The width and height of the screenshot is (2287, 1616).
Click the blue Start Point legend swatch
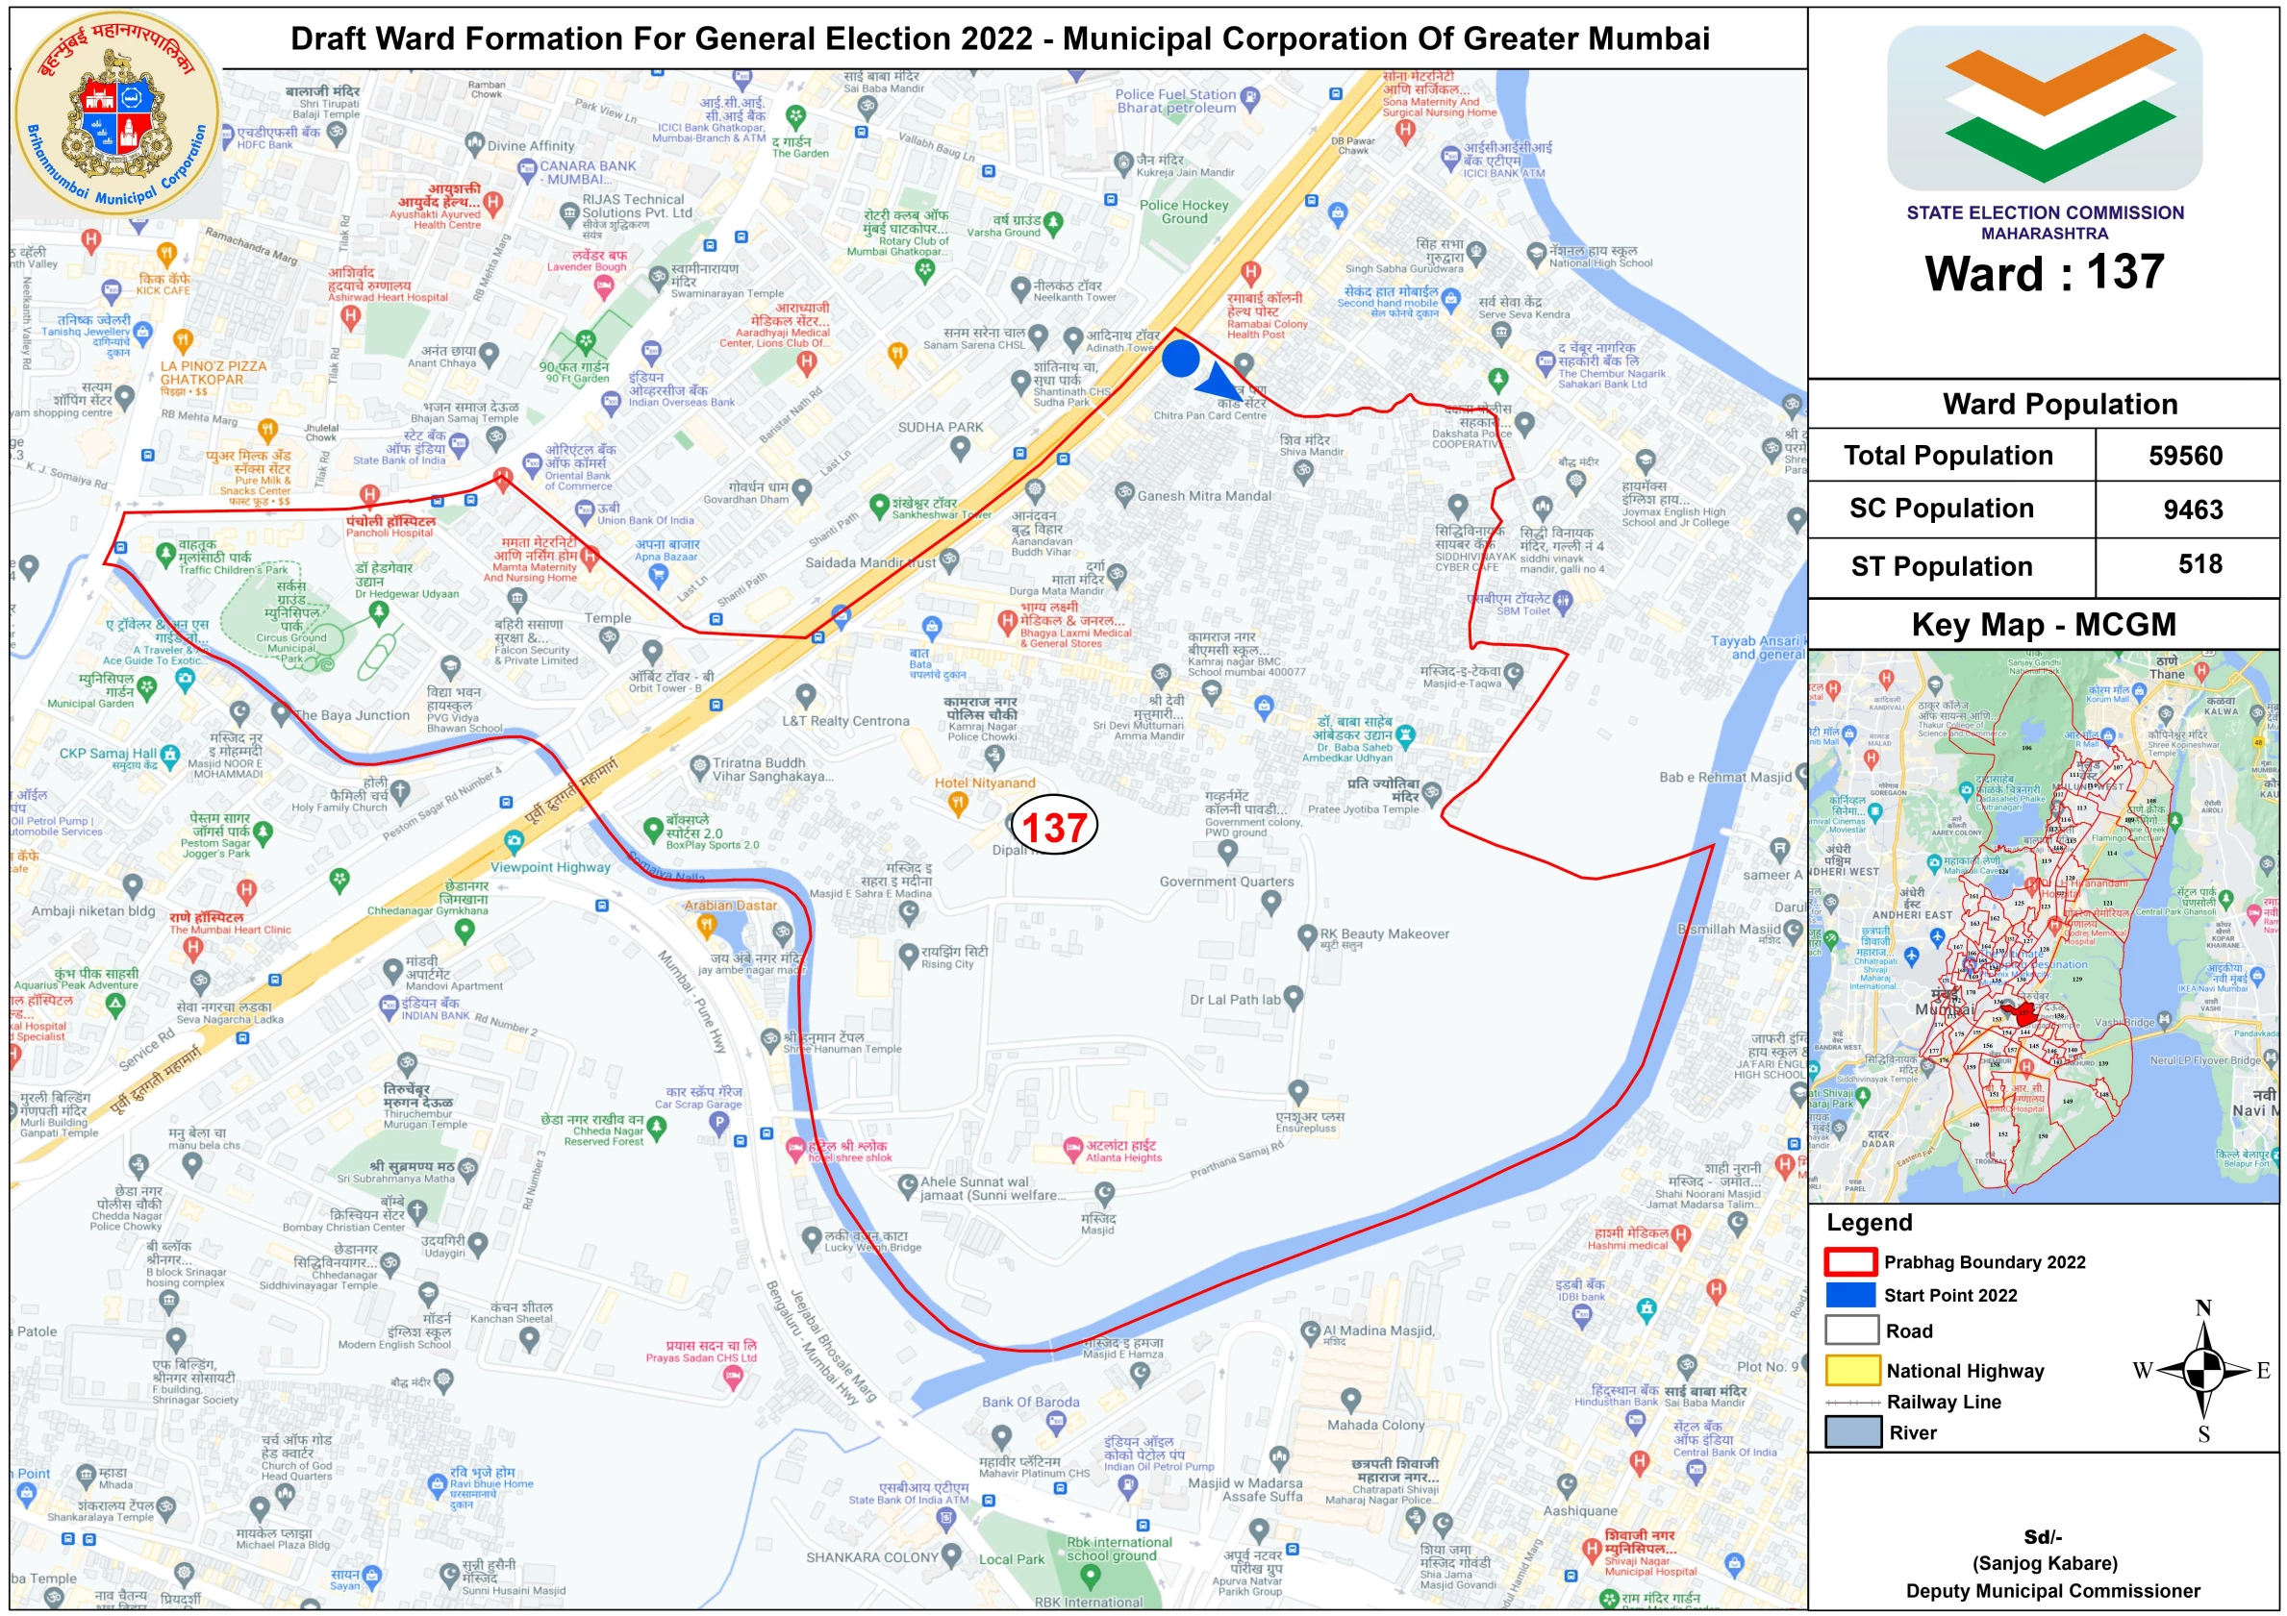tap(1849, 1294)
